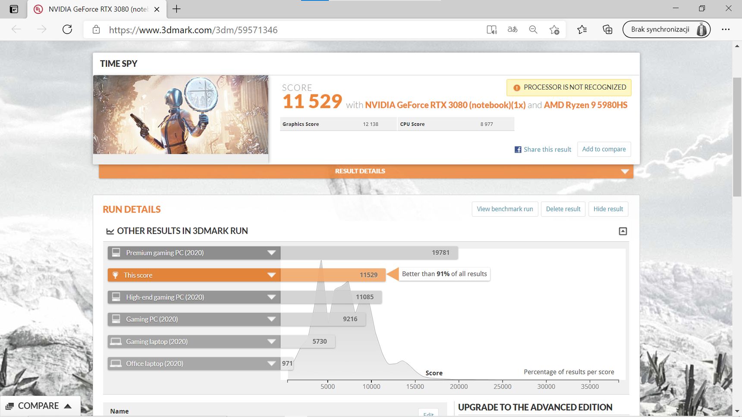Click the RUN DETAILS heading

click(132, 209)
